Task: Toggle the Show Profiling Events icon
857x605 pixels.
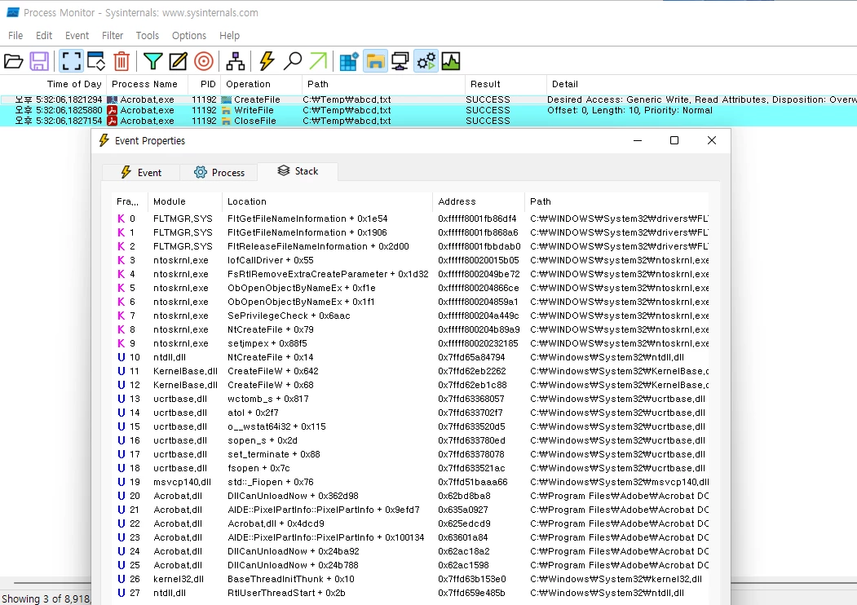Action: point(451,61)
